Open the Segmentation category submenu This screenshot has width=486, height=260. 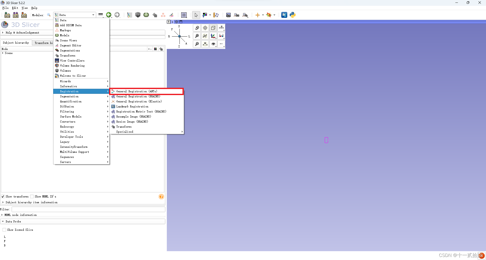[81, 96]
